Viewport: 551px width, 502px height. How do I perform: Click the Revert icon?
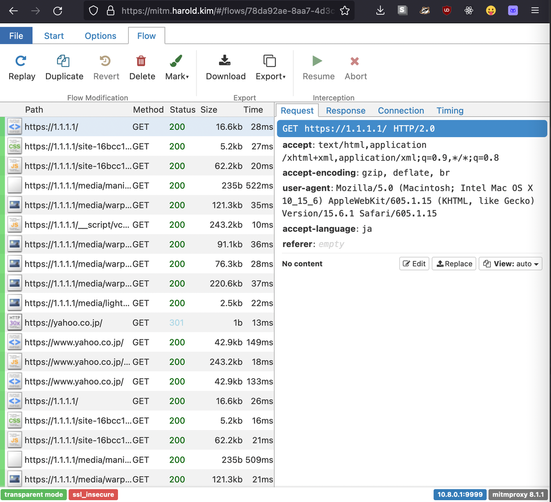pyautogui.click(x=105, y=61)
